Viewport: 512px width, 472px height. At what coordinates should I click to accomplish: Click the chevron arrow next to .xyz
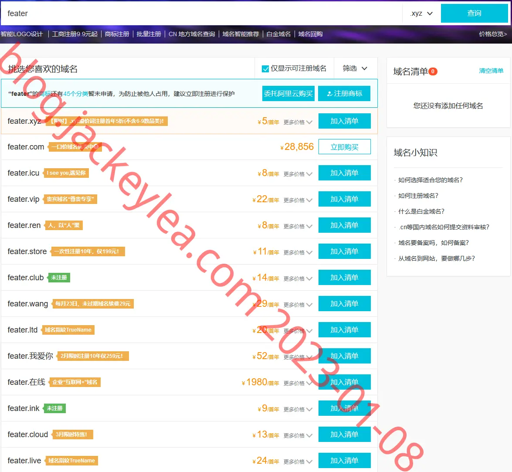pos(430,14)
